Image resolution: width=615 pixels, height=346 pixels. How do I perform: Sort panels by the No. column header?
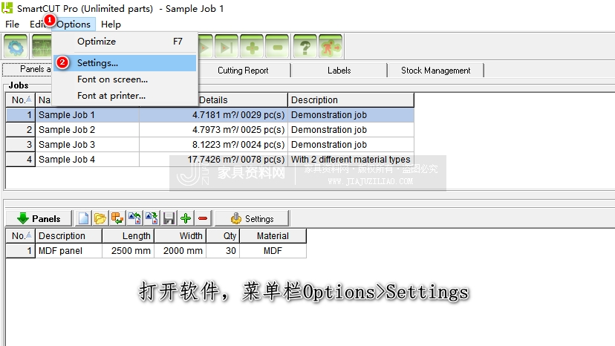pos(21,236)
